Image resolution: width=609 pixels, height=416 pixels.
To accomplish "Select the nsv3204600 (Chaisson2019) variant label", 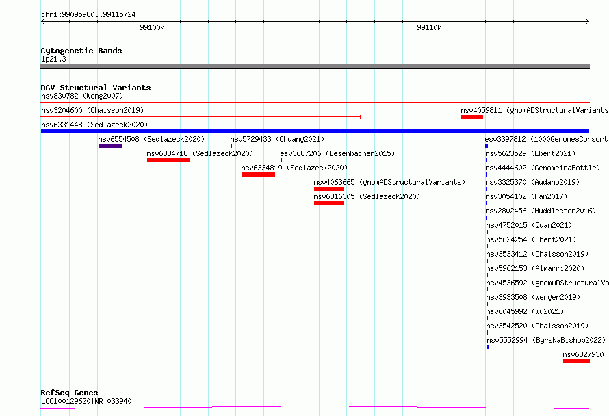I will [92, 110].
